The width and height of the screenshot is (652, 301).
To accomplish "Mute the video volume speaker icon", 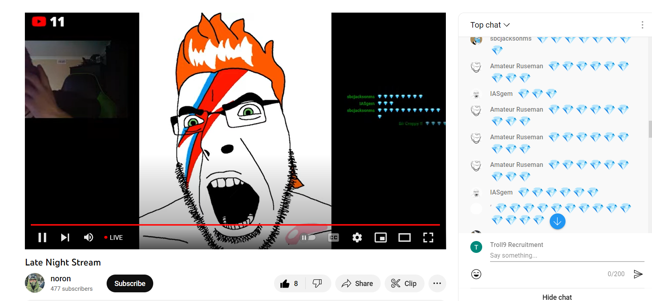I will tap(88, 237).
